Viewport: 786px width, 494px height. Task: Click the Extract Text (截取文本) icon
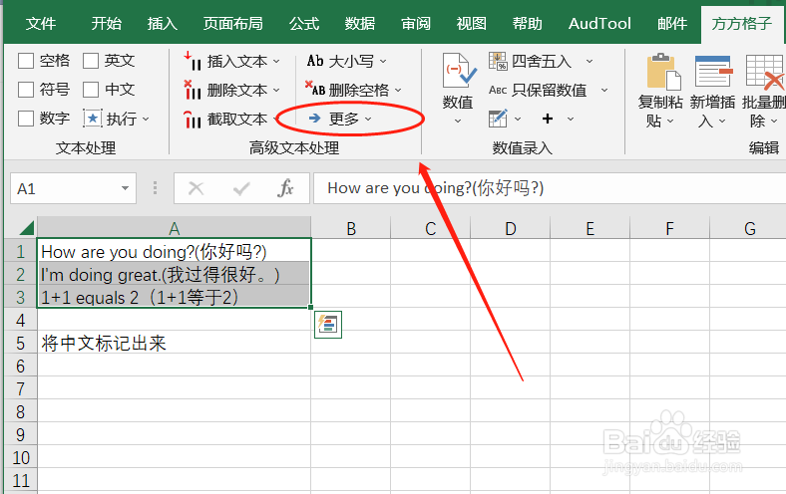click(x=193, y=120)
